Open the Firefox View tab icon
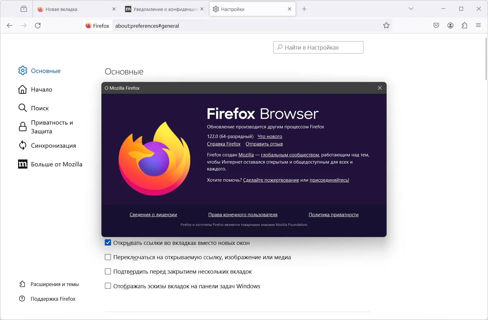Screen dimensions: 488x320 tap(24, 9)
